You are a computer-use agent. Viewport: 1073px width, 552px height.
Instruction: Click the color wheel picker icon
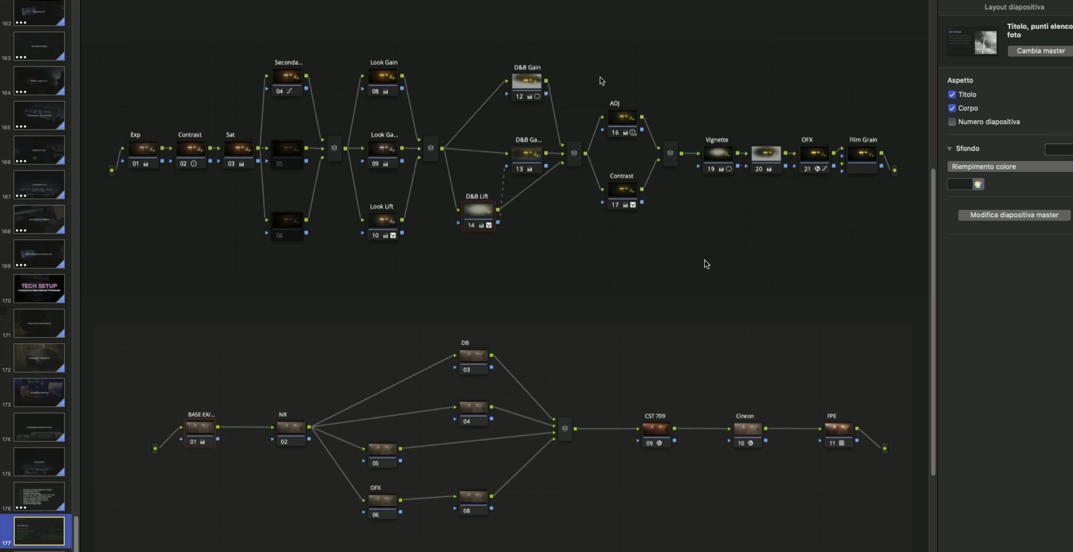[x=978, y=184]
